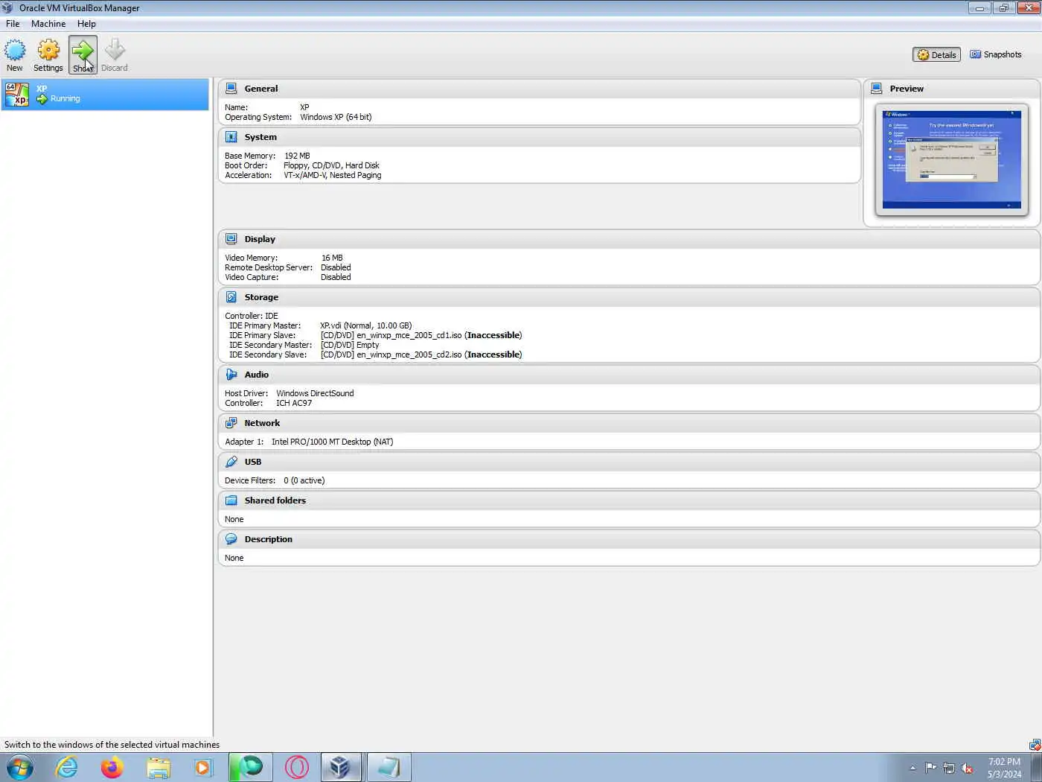Click the taskbar clock showing 7:02 PM
The width and height of the screenshot is (1042, 782).
[1004, 768]
